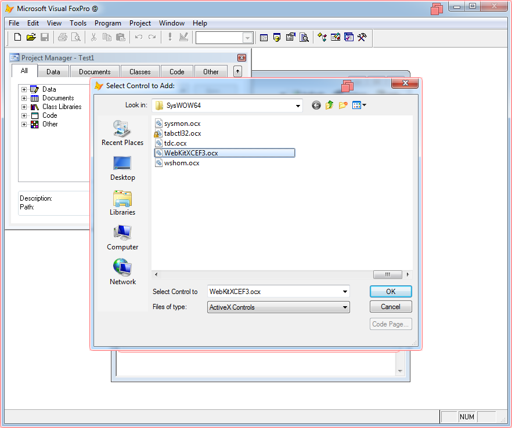Open the Window menu
The height and width of the screenshot is (428, 512).
pos(172,23)
